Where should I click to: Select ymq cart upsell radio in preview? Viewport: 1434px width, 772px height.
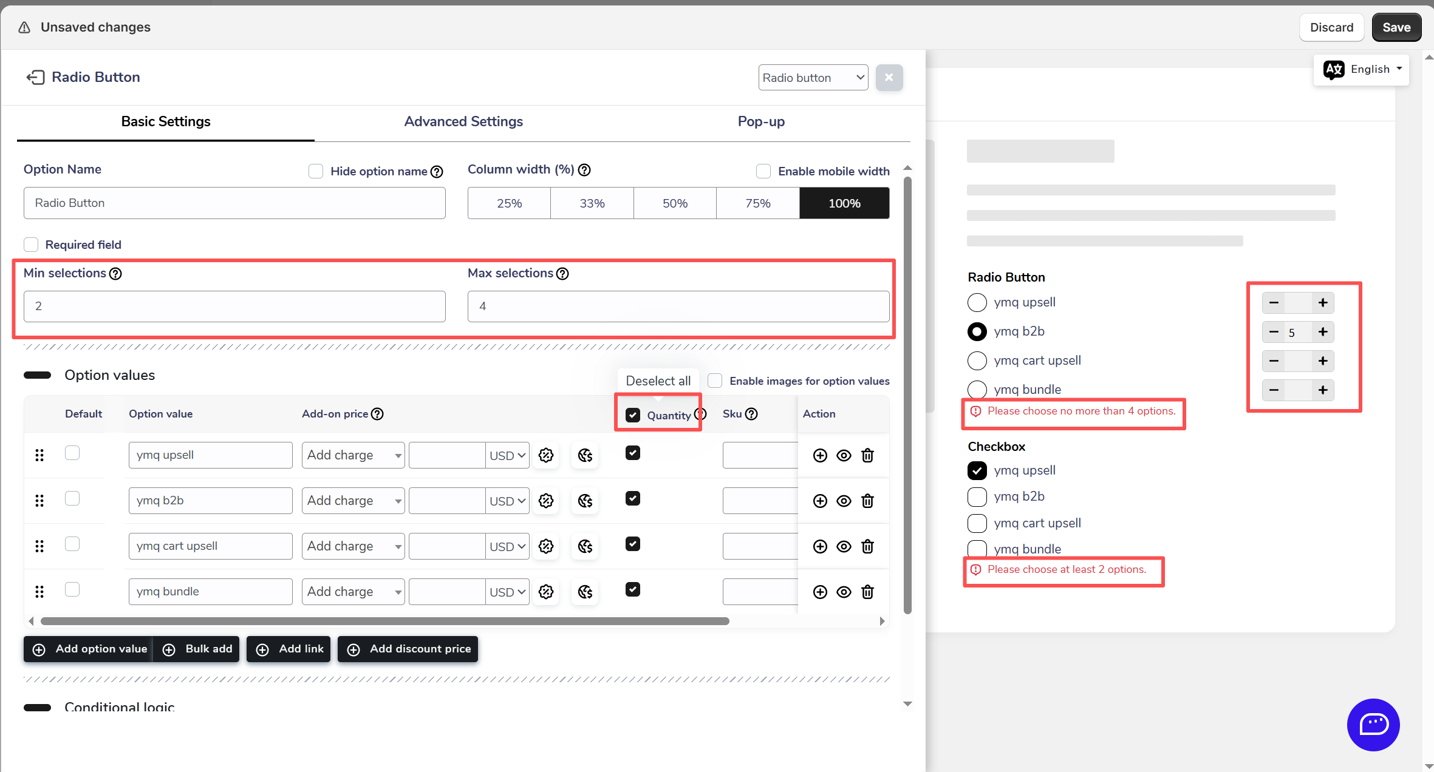(977, 361)
